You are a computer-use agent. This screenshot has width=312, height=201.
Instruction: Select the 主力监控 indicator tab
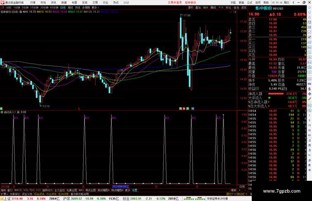click(x=59, y=190)
